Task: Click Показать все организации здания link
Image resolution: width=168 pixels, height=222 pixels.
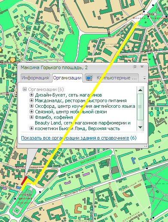Action: point(75,138)
